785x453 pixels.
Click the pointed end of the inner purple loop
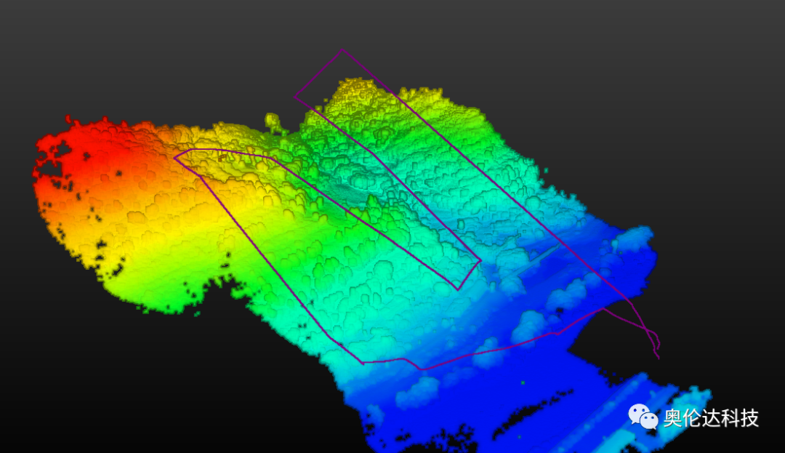click(x=480, y=260)
